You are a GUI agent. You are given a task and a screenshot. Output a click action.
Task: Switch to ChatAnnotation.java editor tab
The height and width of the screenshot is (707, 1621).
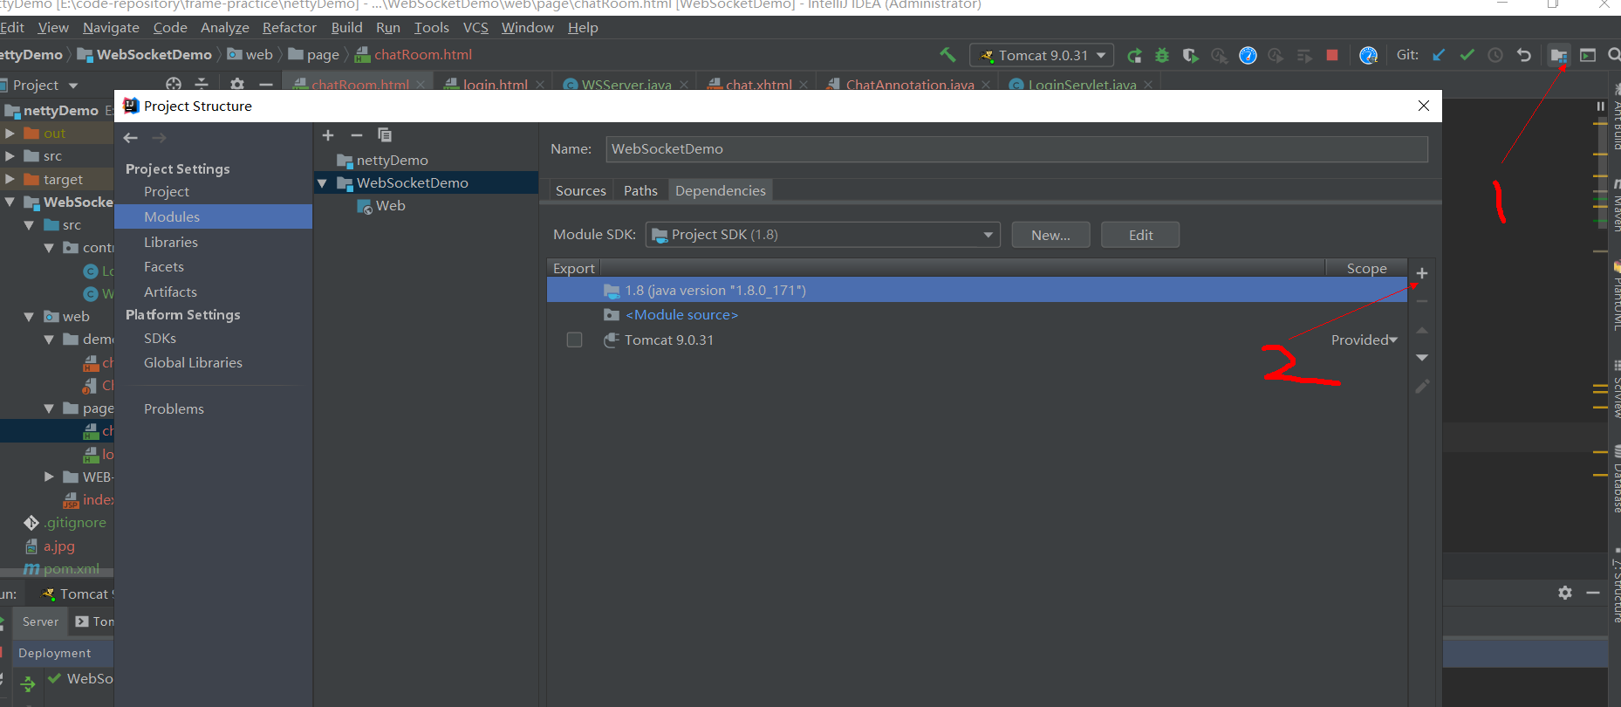pos(910,85)
